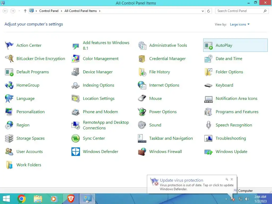
Task: Open the Taskbar and Navigation link
Action: [x=171, y=138]
